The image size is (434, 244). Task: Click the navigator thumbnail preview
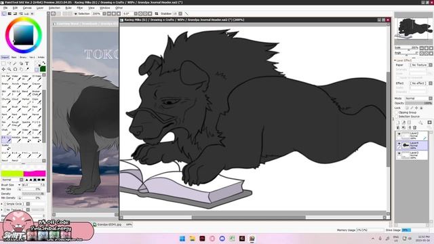click(413, 28)
